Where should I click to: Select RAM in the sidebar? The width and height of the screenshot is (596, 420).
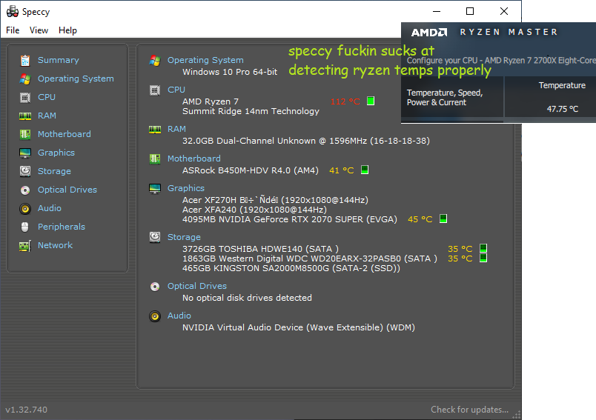47,116
